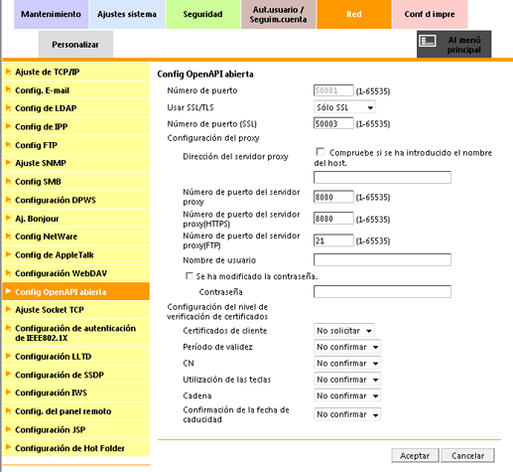
Task: Click the Cancelar button
Action: pos(468,455)
